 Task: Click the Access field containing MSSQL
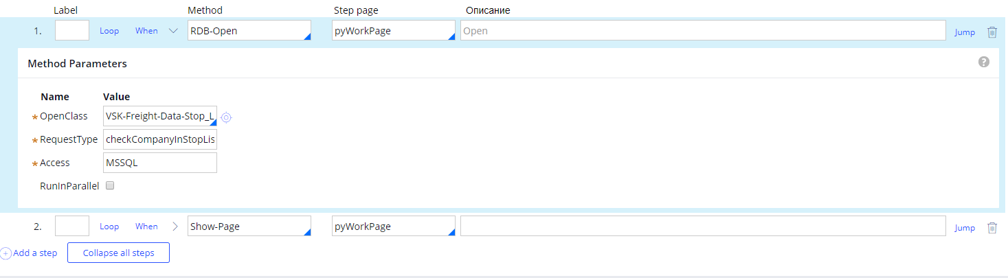click(x=160, y=163)
